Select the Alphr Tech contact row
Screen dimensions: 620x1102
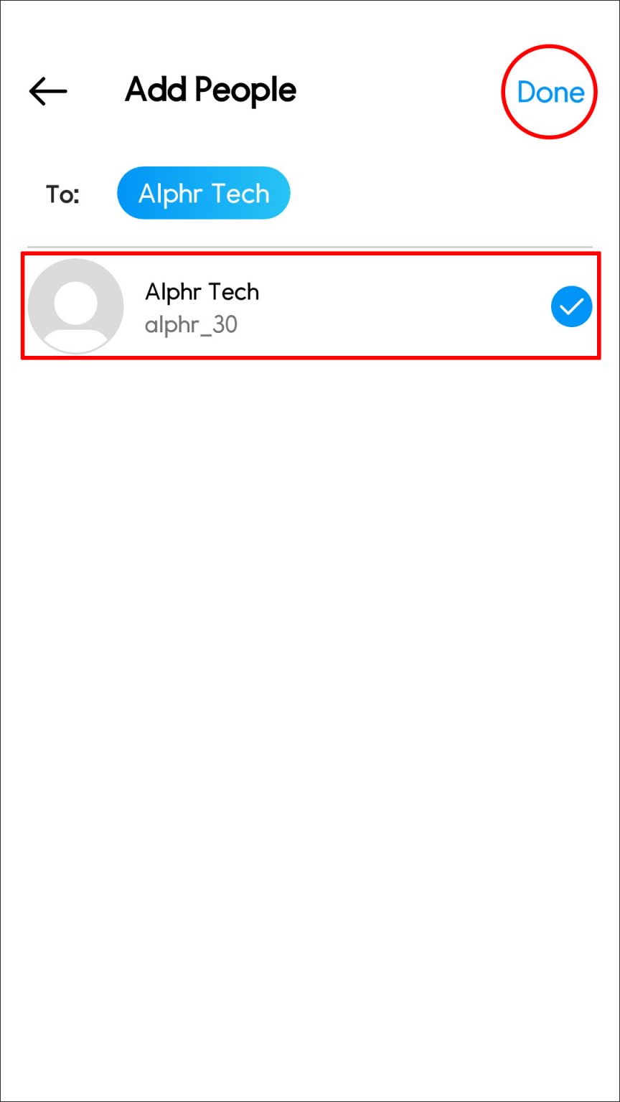[x=309, y=306]
